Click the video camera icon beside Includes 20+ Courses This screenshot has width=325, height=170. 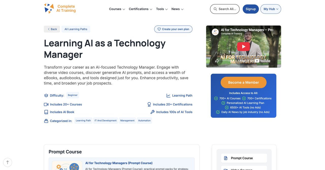click(46, 105)
